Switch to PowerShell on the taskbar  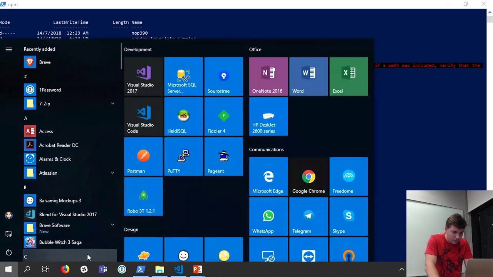point(141,269)
